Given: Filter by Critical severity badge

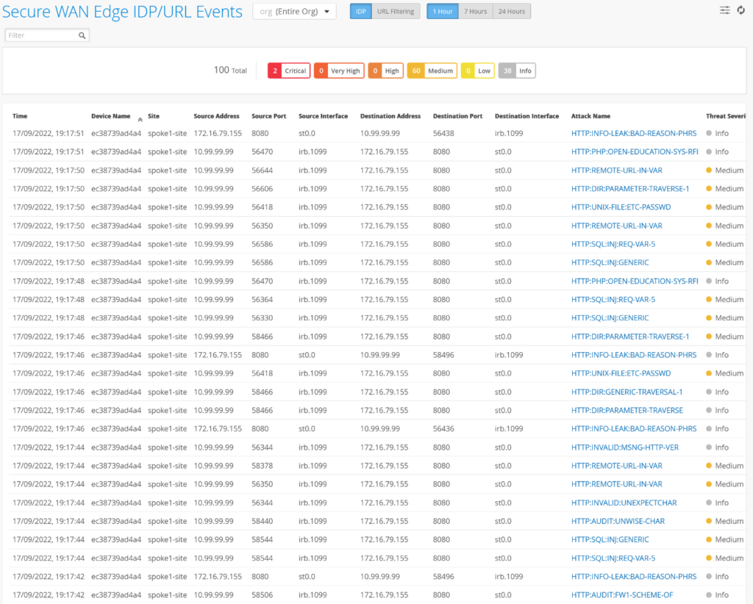Looking at the screenshot, I should (289, 71).
